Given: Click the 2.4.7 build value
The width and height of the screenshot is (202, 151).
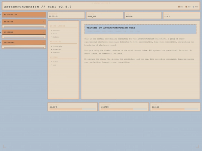Looking at the screenshot, I should pos(167,16).
